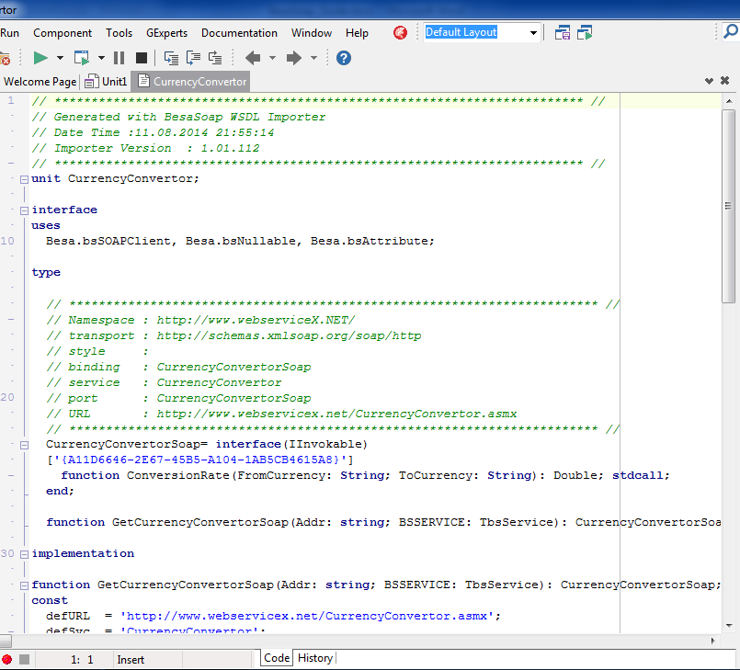740x670 pixels.
Task: Switch to the Welcome Page tab
Action: (x=40, y=82)
